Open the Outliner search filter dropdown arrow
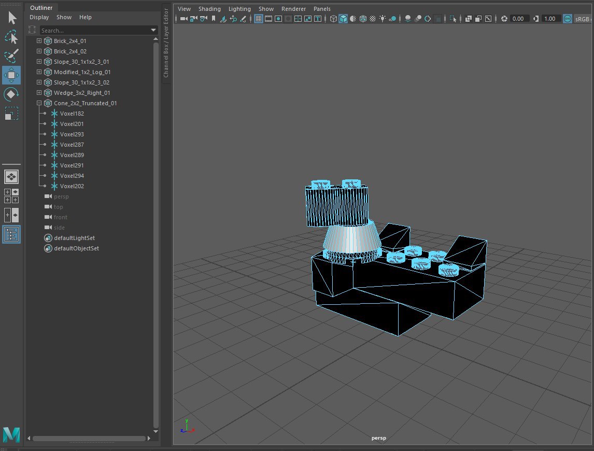The image size is (594, 451). coord(153,30)
